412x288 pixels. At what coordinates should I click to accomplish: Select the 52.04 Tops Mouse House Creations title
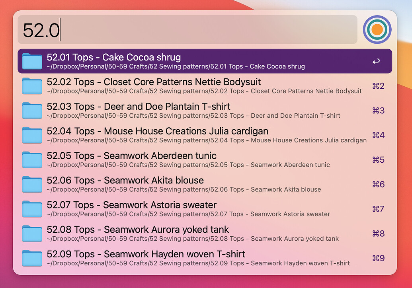point(157,131)
